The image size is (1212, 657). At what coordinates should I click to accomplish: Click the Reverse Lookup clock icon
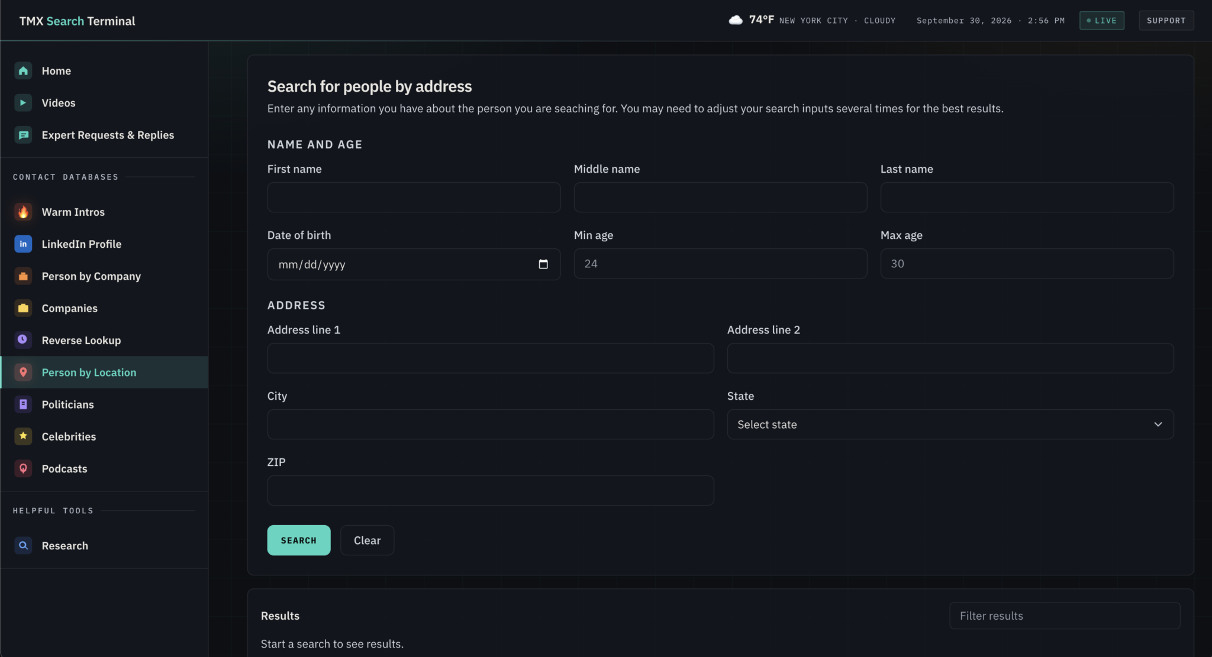tap(23, 340)
